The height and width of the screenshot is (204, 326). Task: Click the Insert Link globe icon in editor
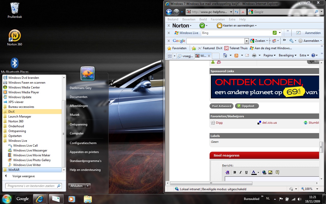tap(264, 172)
